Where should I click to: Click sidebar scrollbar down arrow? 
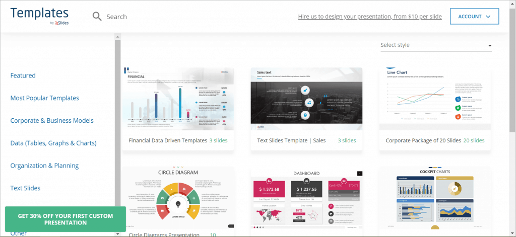(118, 233)
